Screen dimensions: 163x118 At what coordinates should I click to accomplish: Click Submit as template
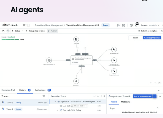tap(148, 31)
